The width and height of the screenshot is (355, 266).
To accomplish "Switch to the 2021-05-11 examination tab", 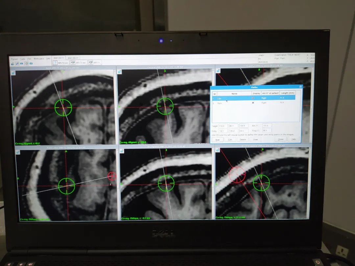I will 59,58.
